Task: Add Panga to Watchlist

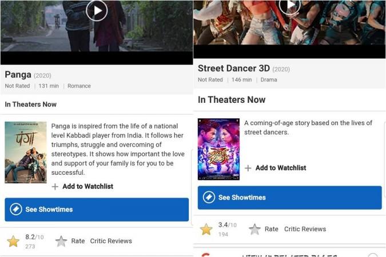Action: 83,186
